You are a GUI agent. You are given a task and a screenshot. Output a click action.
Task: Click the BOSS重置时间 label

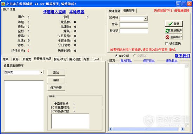pyautogui.click(x=60, y=108)
